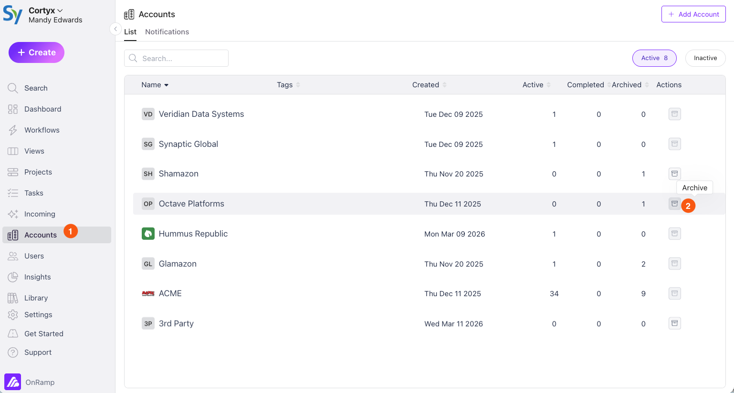Click the Add Account button
The height and width of the screenshot is (393, 734).
click(x=693, y=14)
